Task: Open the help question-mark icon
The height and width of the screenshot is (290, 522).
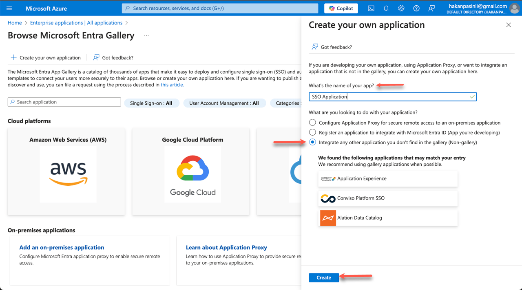Action: tap(416, 8)
